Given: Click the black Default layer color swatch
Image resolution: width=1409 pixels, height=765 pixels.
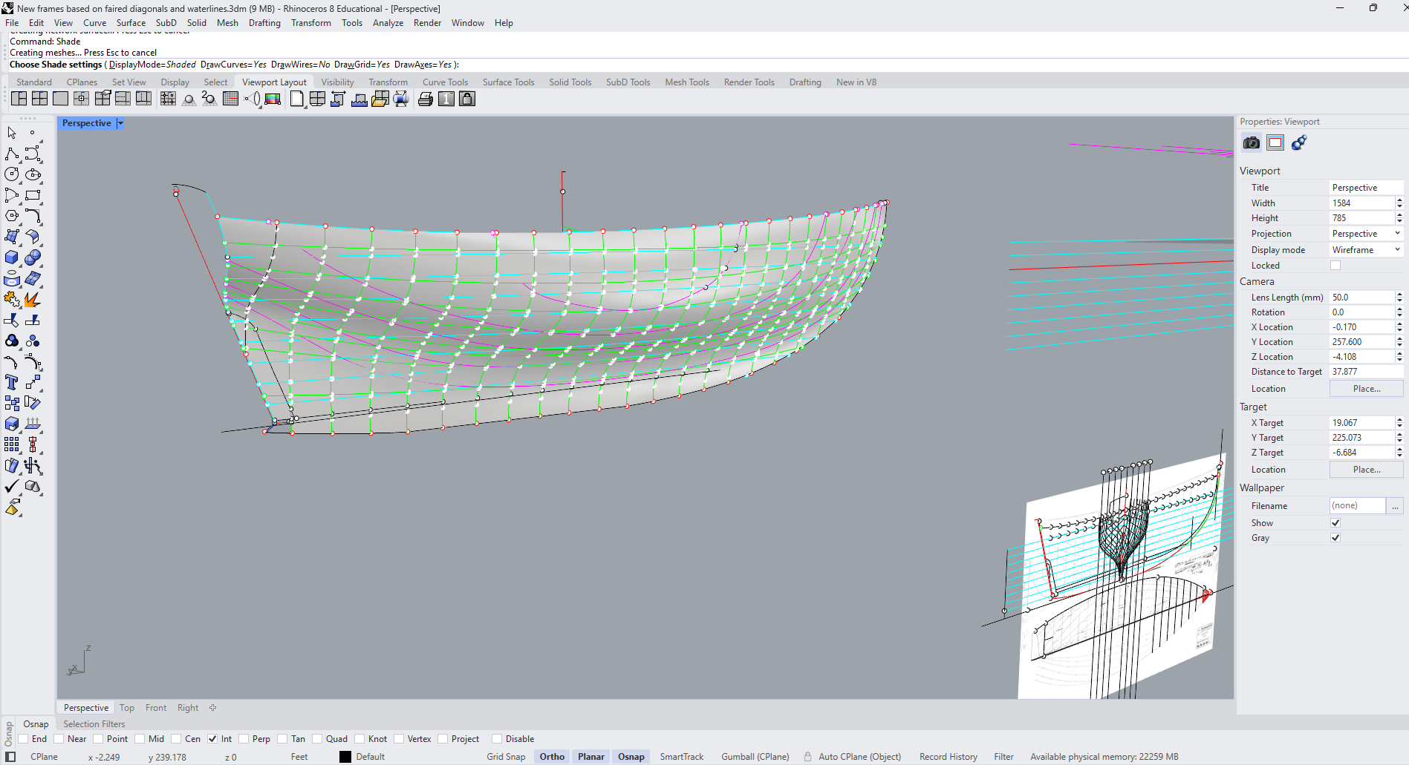Looking at the screenshot, I should [345, 757].
